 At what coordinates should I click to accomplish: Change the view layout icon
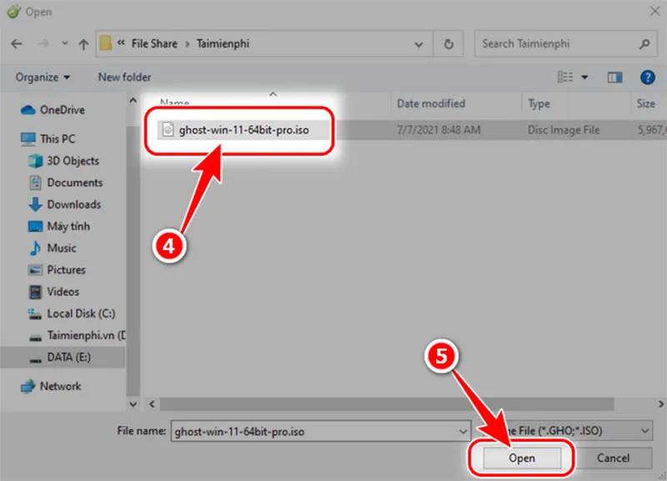(565, 77)
